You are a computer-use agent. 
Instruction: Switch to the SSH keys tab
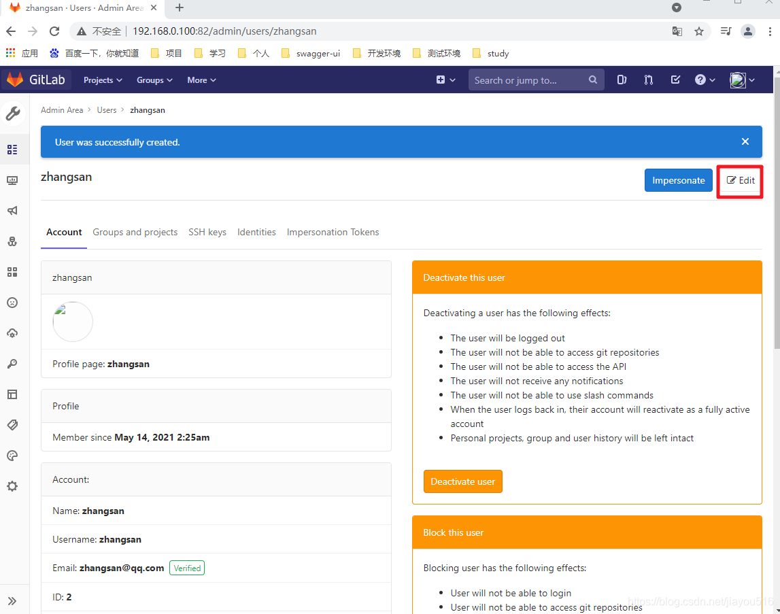coord(207,232)
